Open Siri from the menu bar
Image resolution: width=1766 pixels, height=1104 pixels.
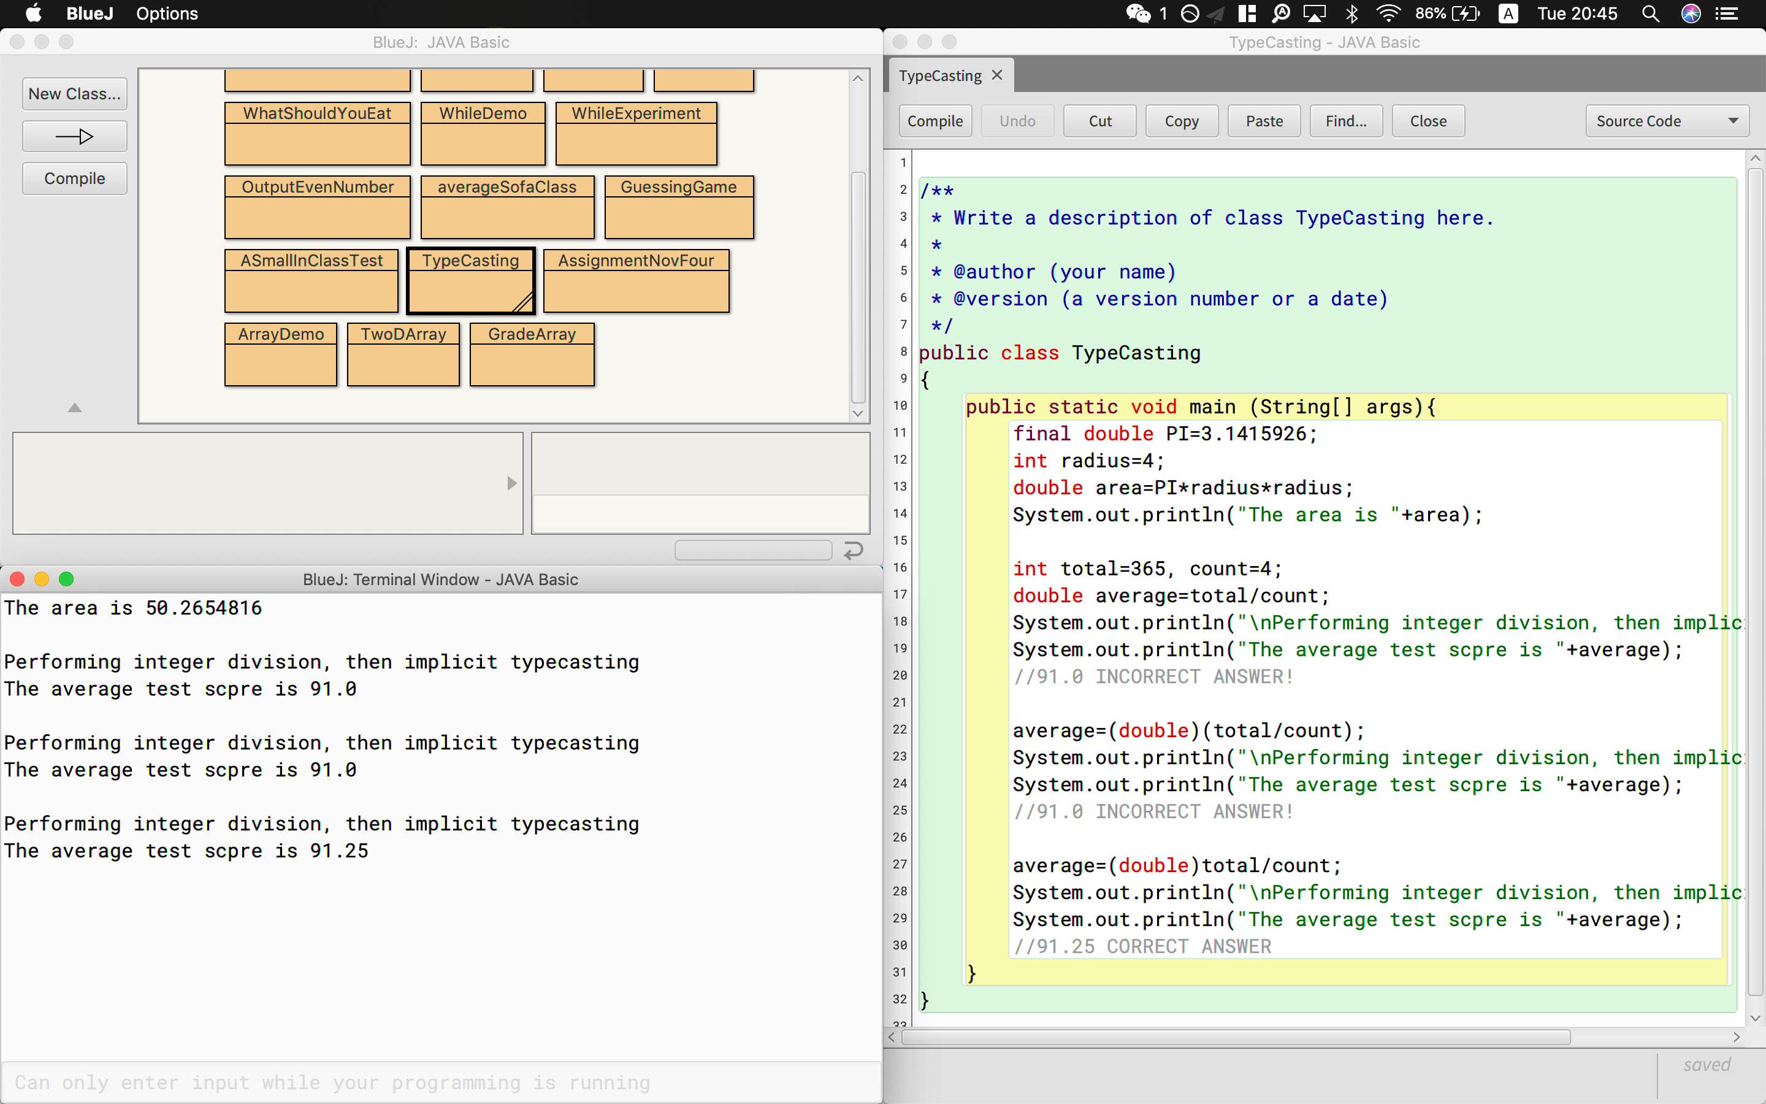click(1691, 14)
